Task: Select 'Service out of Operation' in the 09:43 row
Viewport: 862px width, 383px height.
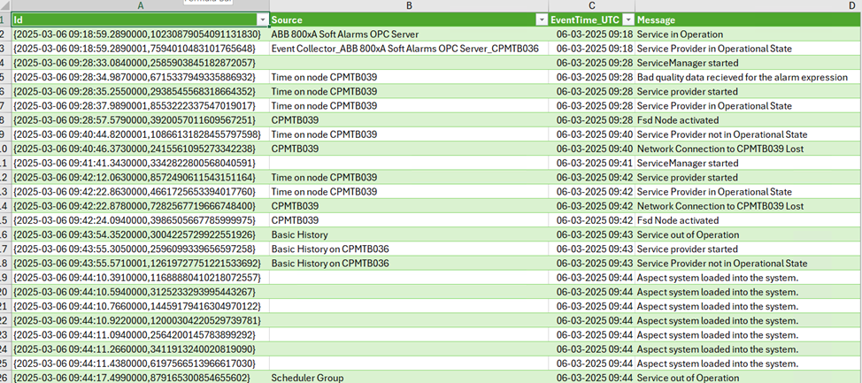Action: click(748, 234)
